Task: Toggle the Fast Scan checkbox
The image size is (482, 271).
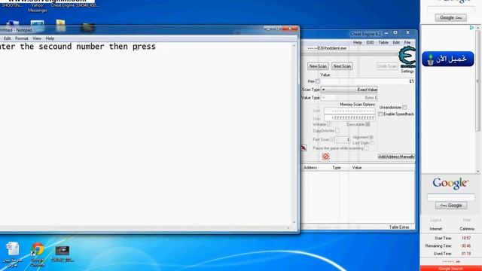Action: 331,139
